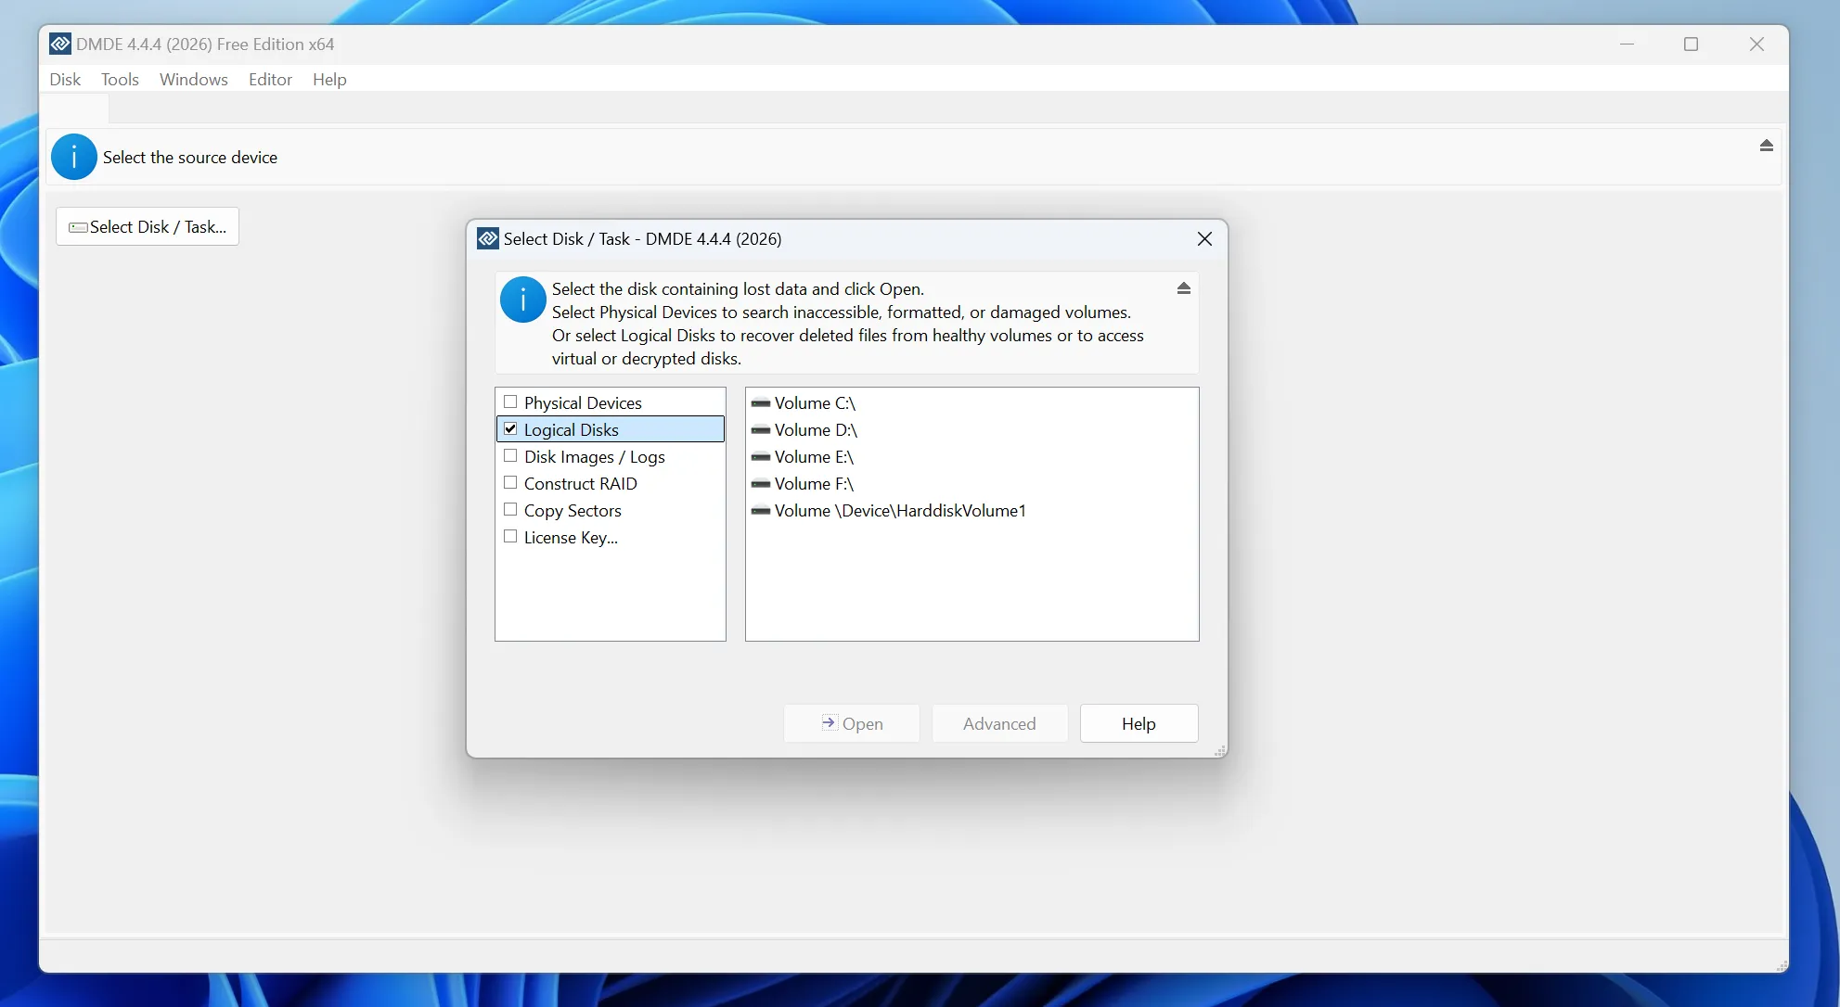Viewport: 1840px width, 1007px height.
Task: Click the drive icon beside Volume E:\
Action: pos(761,457)
